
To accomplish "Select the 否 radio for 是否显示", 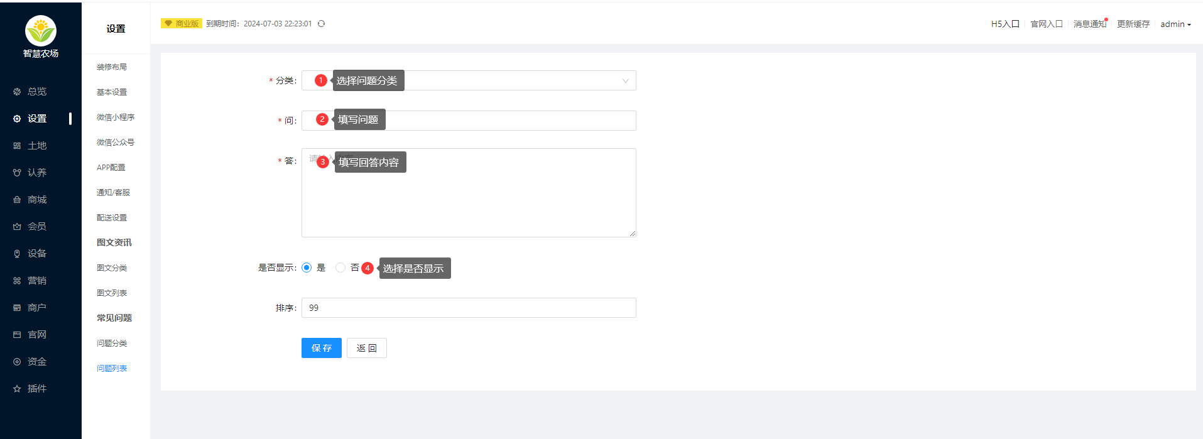I will tap(340, 268).
